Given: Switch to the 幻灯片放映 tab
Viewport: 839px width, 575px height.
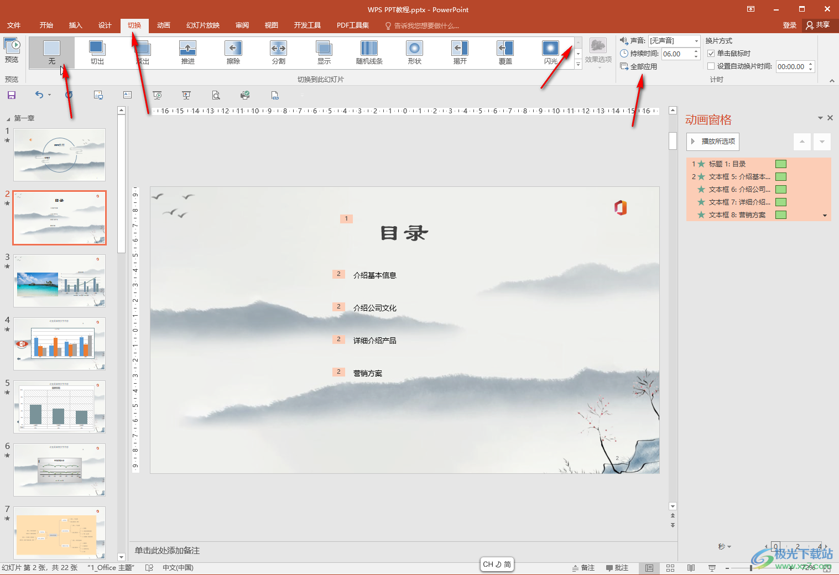Looking at the screenshot, I should (203, 25).
